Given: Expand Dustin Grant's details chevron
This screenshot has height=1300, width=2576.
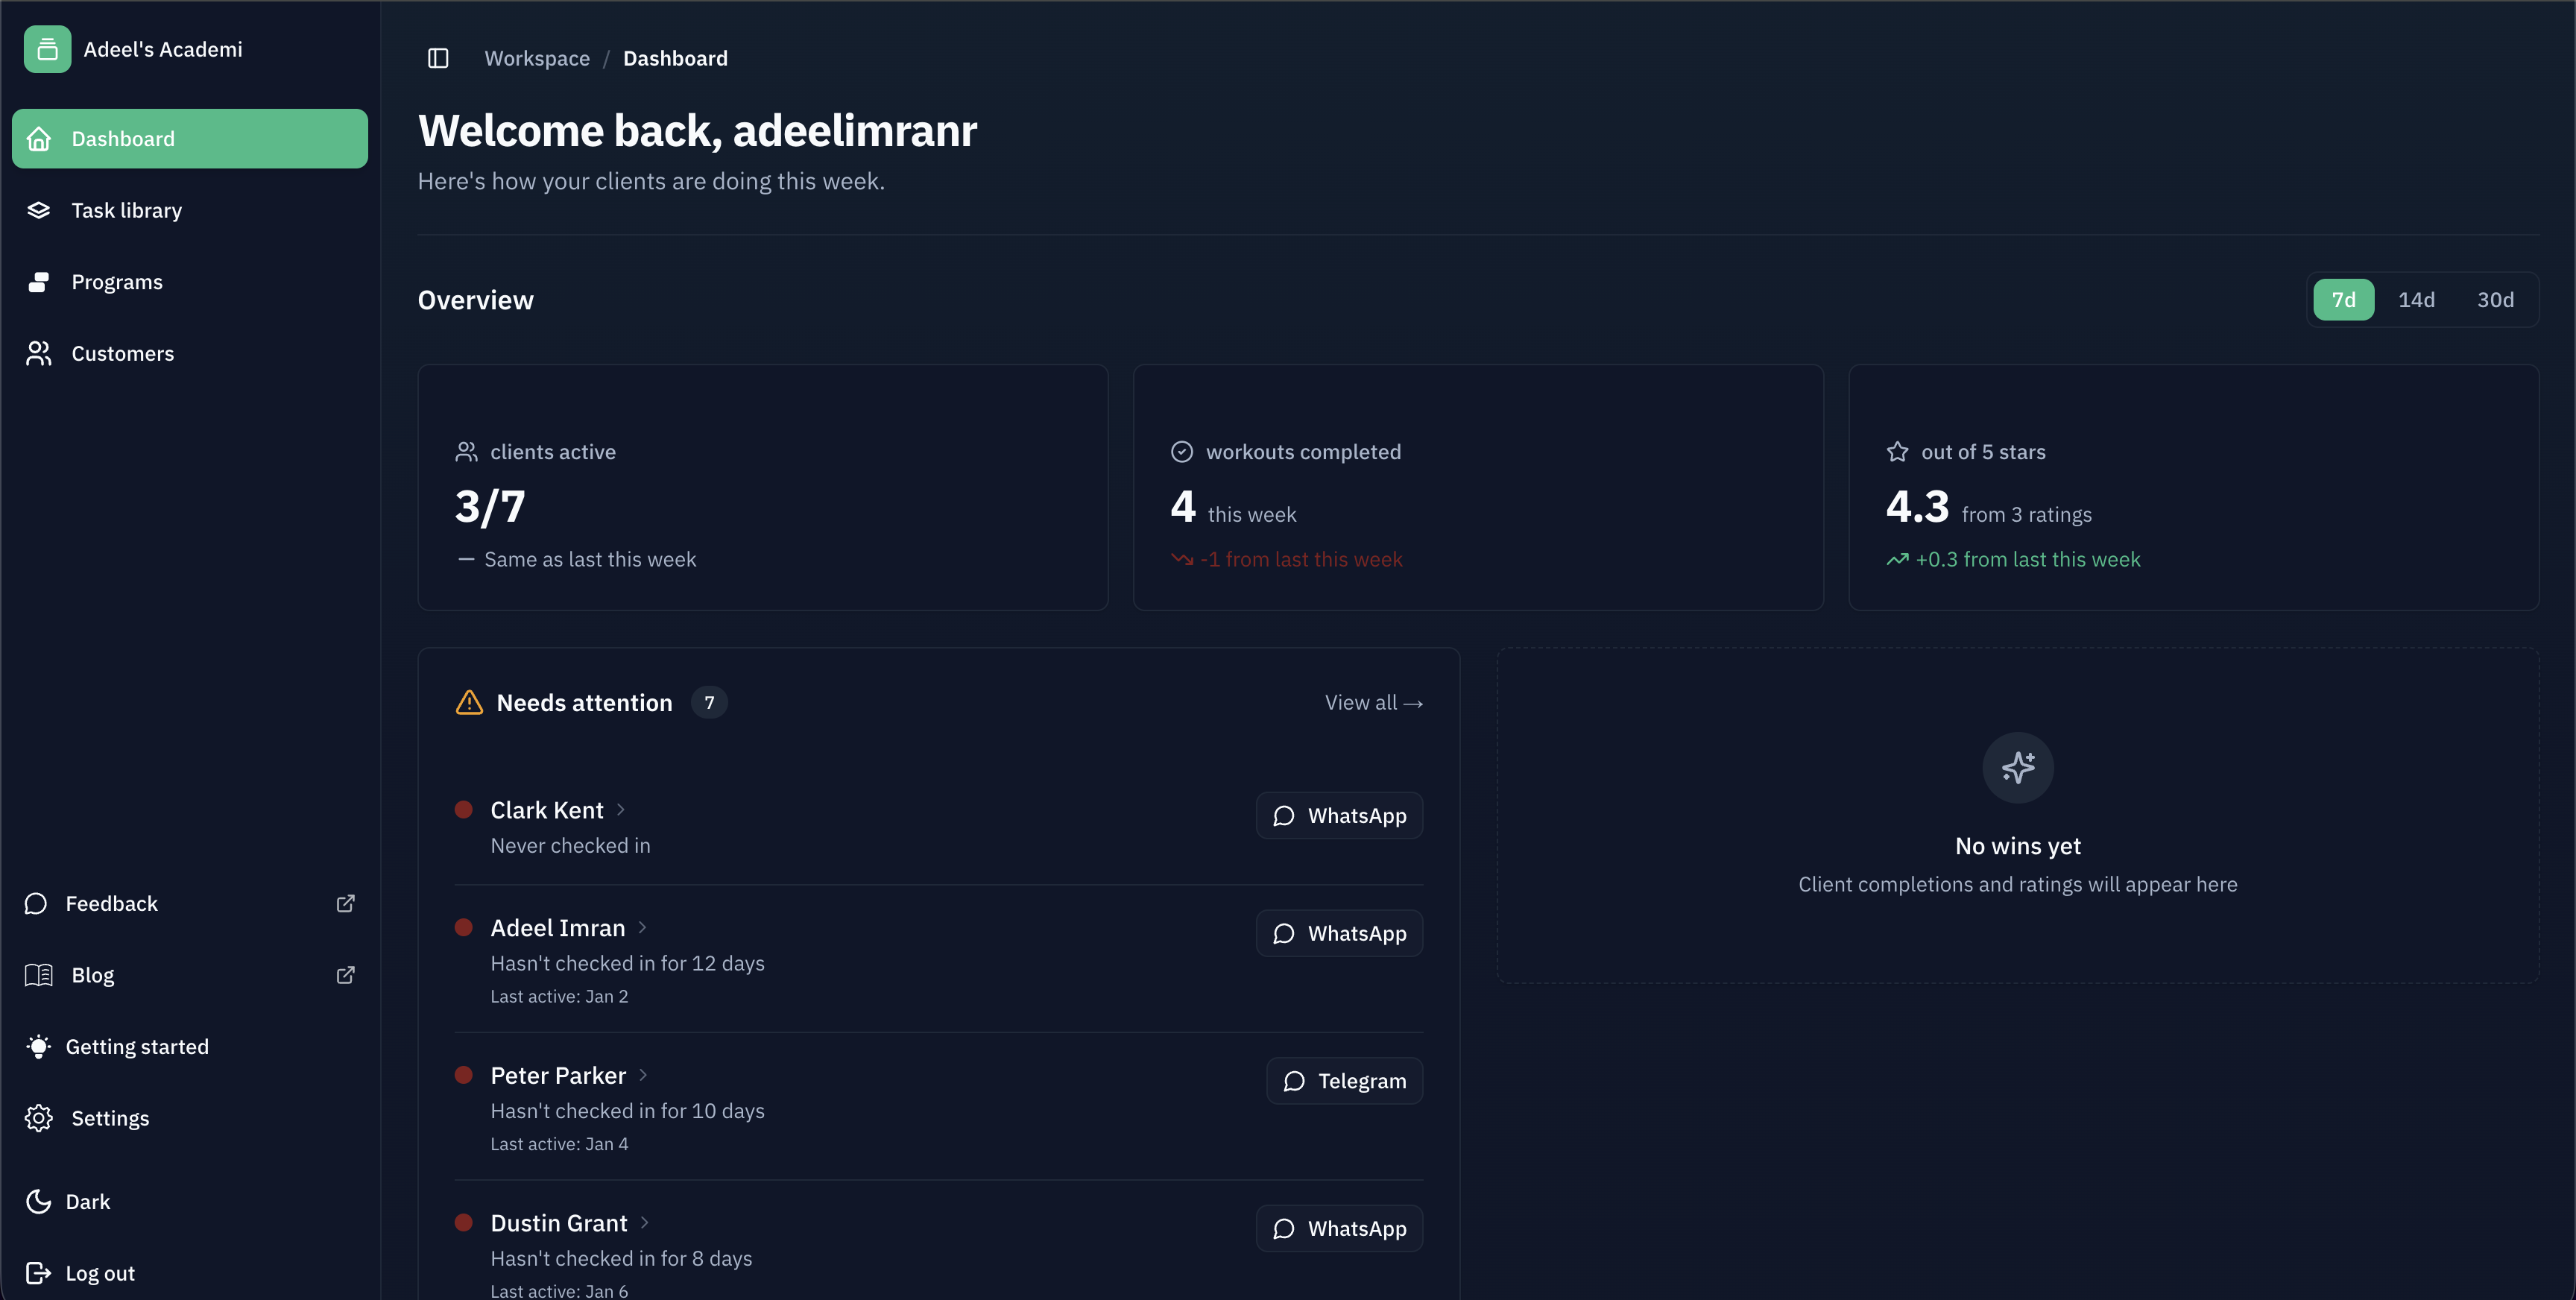Looking at the screenshot, I should pyautogui.click(x=644, y=1223).
